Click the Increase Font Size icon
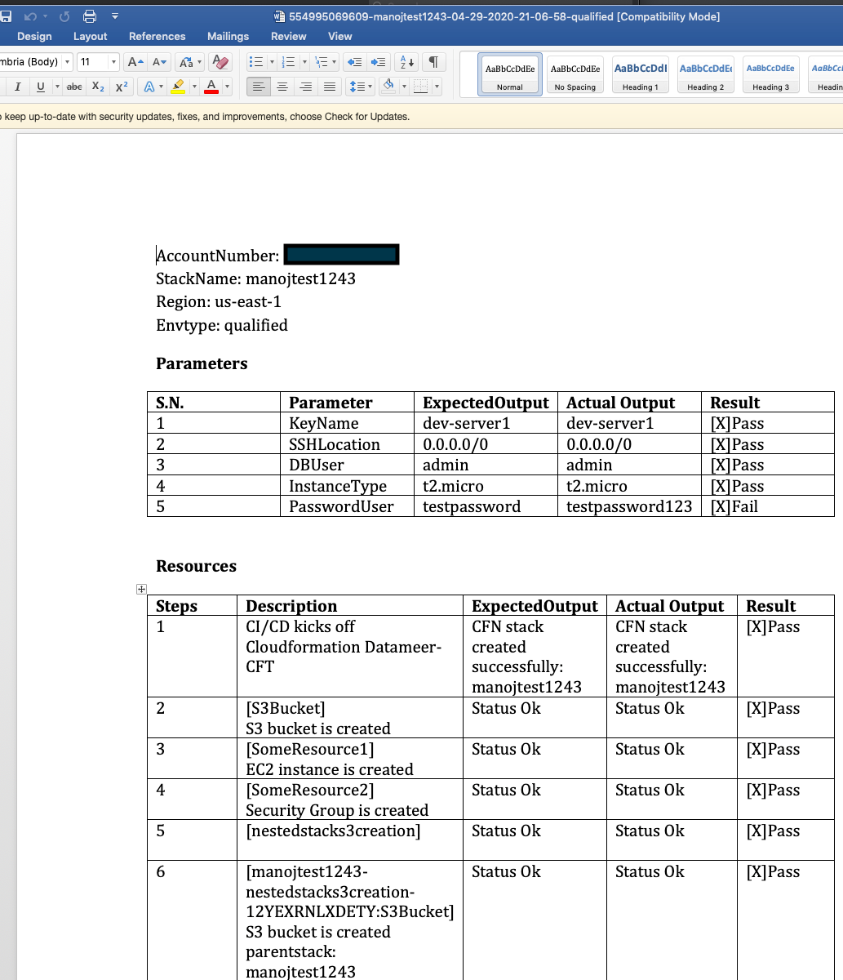This screenshot has height=980, width=843. 135,62
